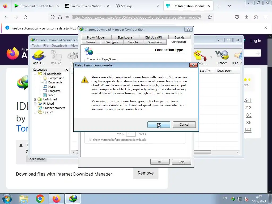
Task: Click the Tell a Friend toolbar icon
Action: point(237,57)
